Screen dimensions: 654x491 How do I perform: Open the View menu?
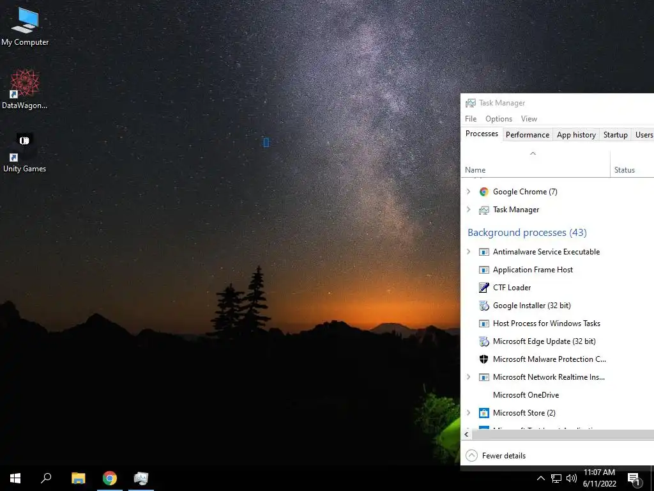[x=529, y=119]
